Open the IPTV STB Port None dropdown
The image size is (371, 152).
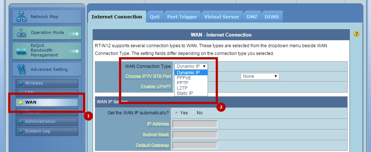pyautogui.click(x=260, y=76)
